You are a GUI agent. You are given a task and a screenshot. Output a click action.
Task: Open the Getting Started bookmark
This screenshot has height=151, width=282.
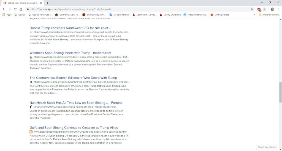point(219,15)
